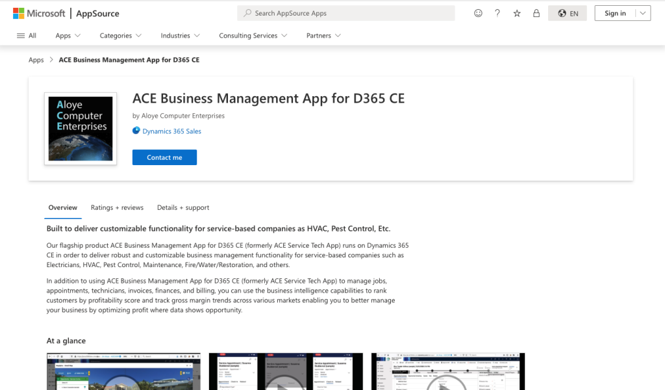Expand the Apps menu
Viewport: 665px width, 390px height.
point(68,36)
